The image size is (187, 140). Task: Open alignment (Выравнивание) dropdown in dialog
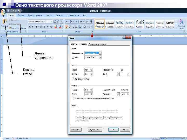pos(100,53)
